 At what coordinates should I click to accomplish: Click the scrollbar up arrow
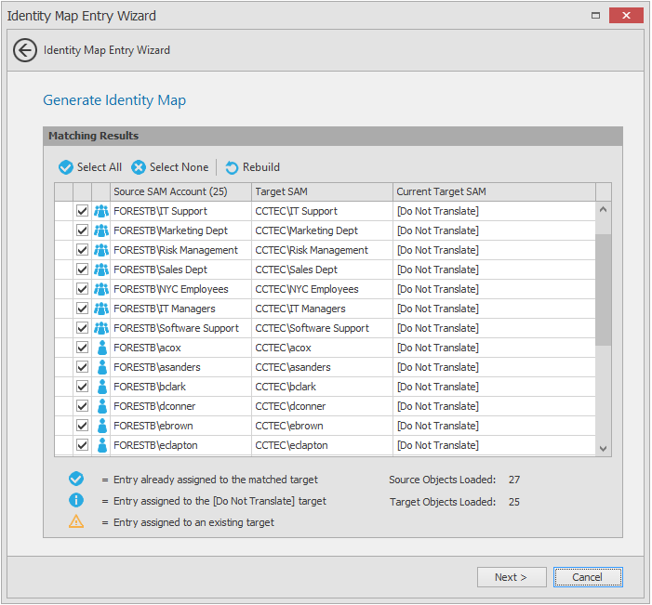point(604,210)
